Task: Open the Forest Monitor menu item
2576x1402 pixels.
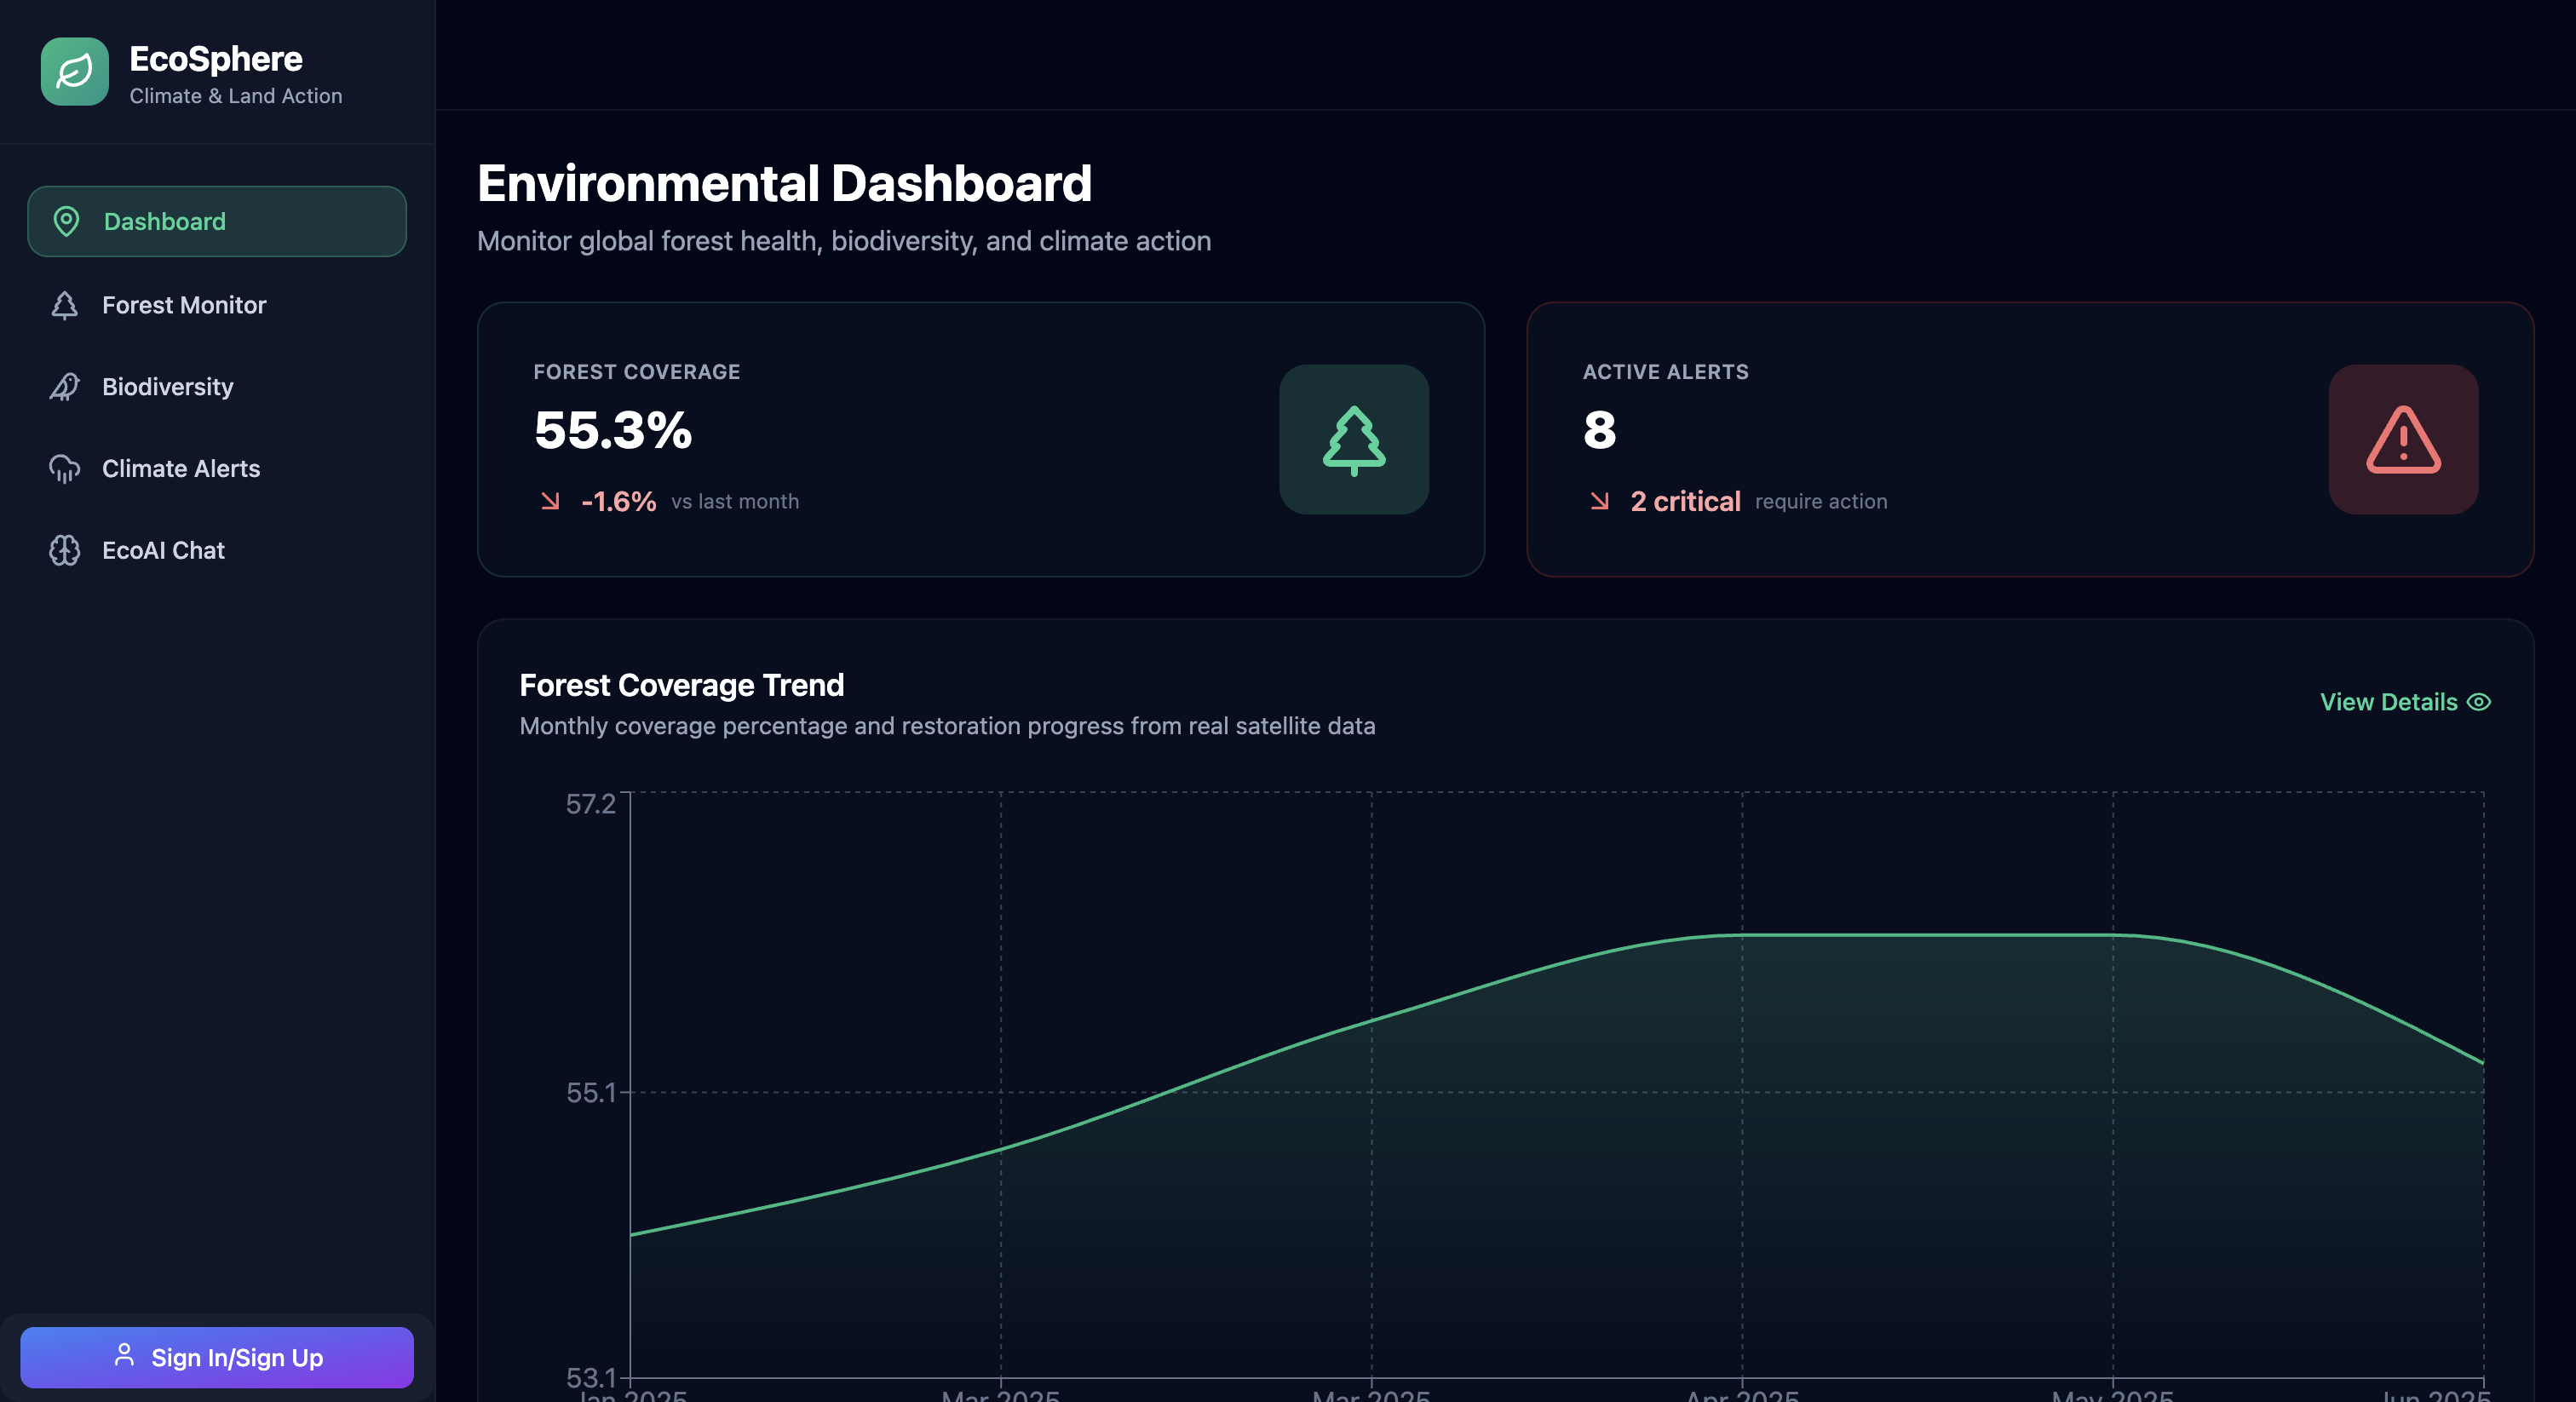Action: pos(184,305)
